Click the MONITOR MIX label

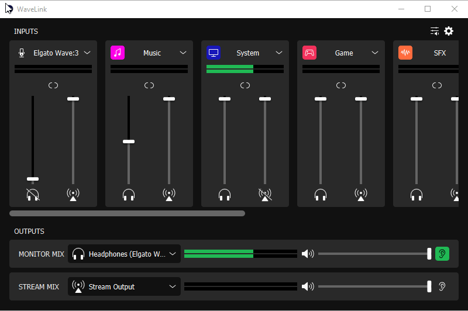click(41, 254)
